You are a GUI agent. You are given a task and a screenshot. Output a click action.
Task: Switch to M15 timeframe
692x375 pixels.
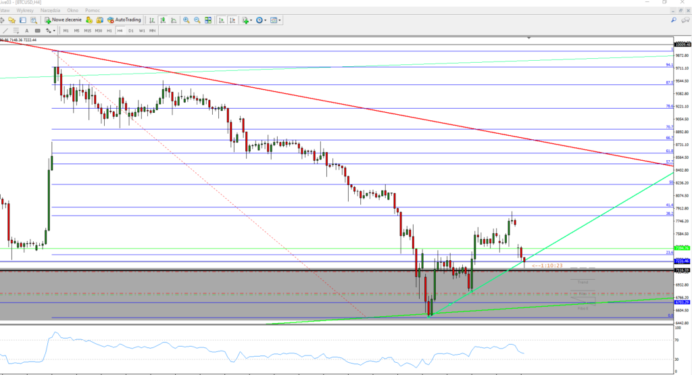(x=87, y=30)
